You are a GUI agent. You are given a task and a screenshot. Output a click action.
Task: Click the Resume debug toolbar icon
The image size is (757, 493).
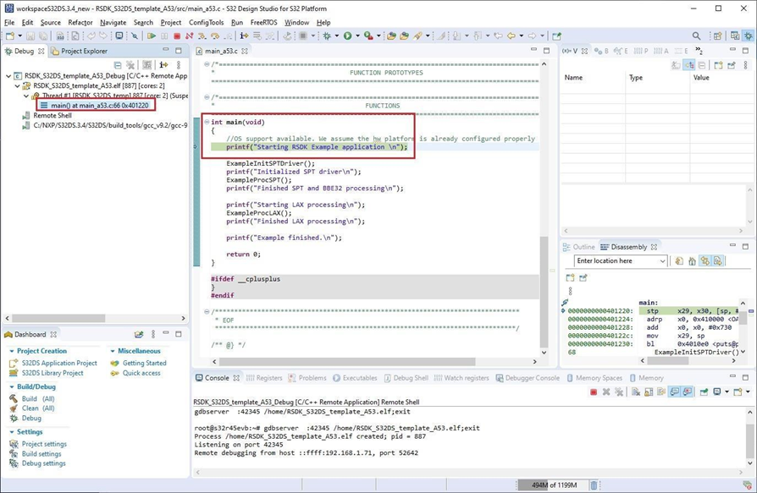151,36
